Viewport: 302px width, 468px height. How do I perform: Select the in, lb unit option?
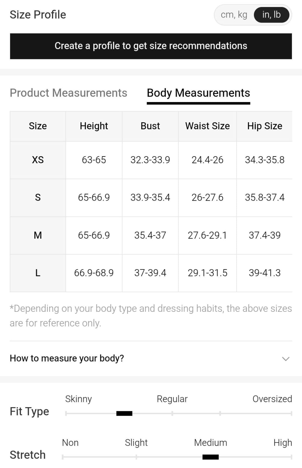point(271,15)
